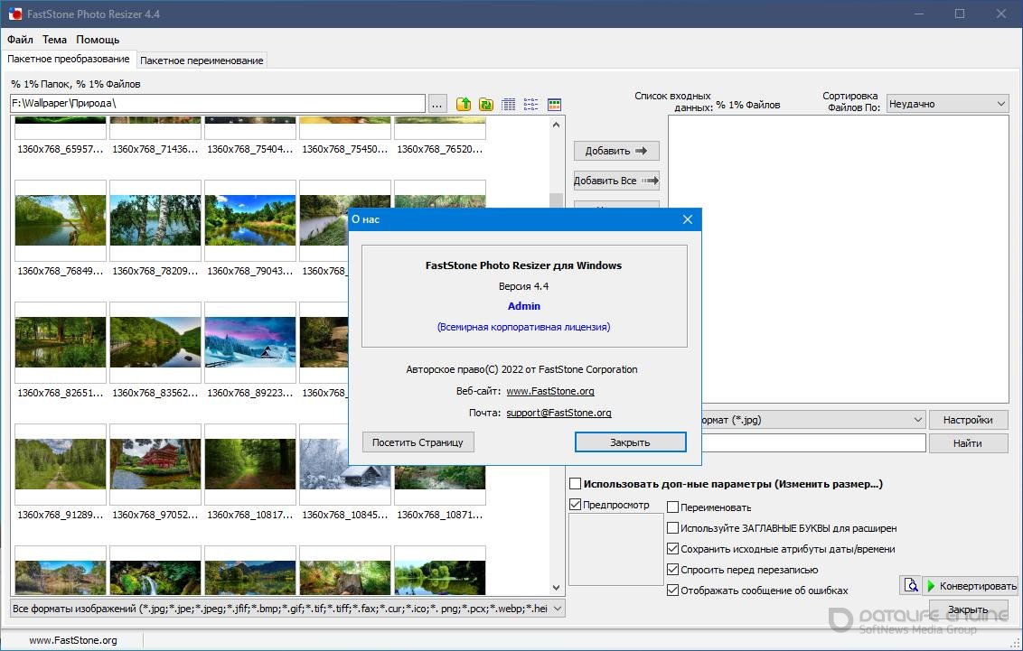Switch to Пакетное переименование tab

coord(202,60)
